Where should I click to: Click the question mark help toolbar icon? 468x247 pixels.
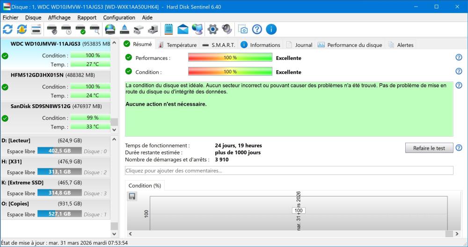click(257, 29)
